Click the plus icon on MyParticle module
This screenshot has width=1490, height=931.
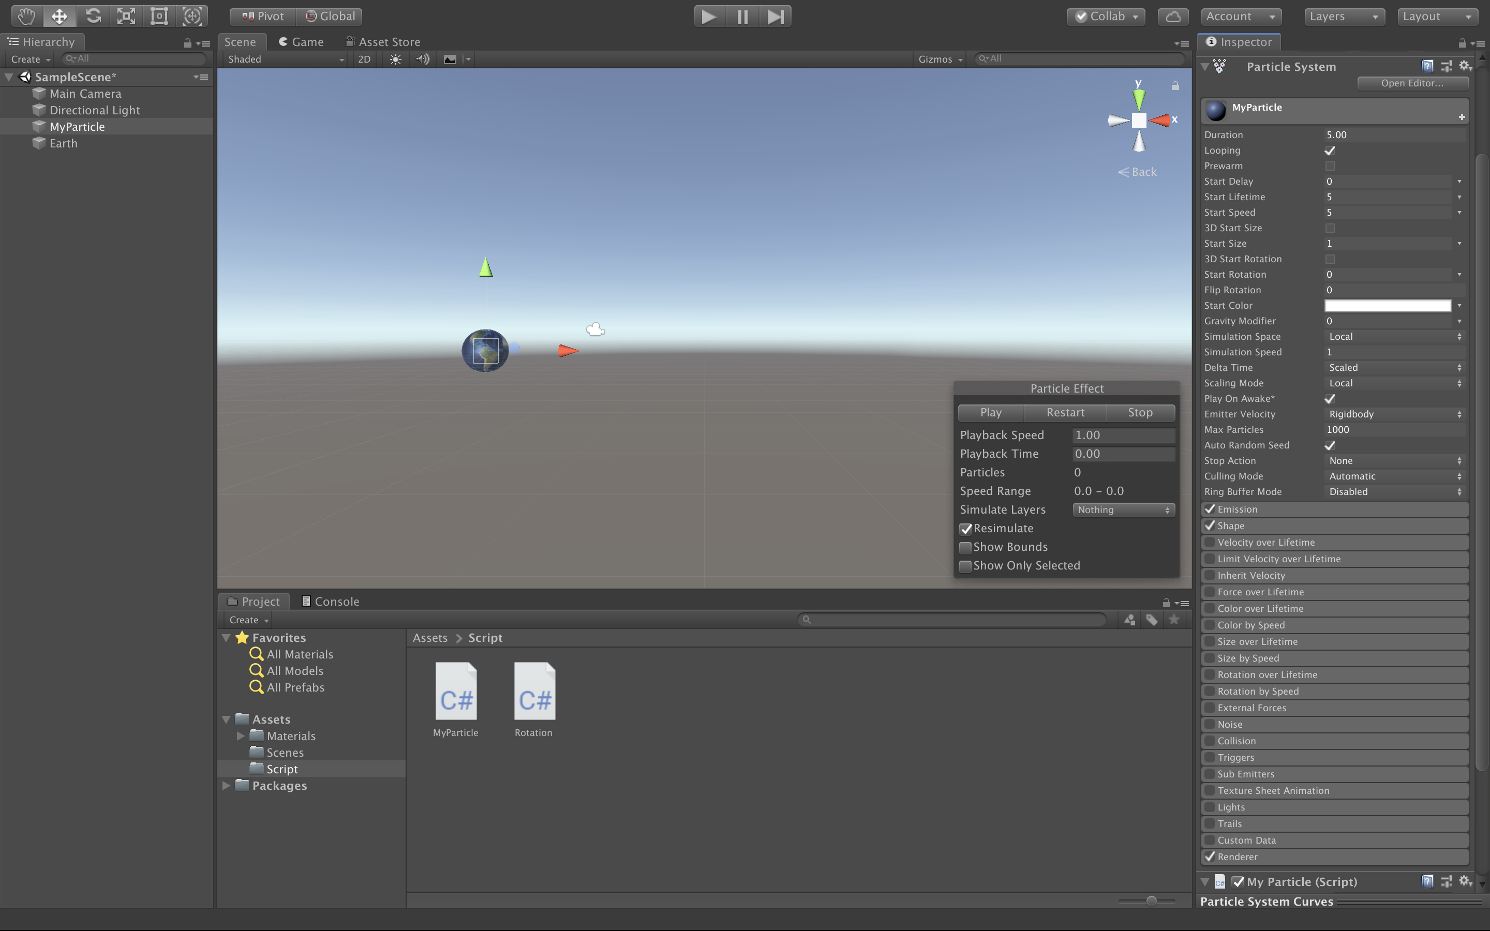point(1462,117)
